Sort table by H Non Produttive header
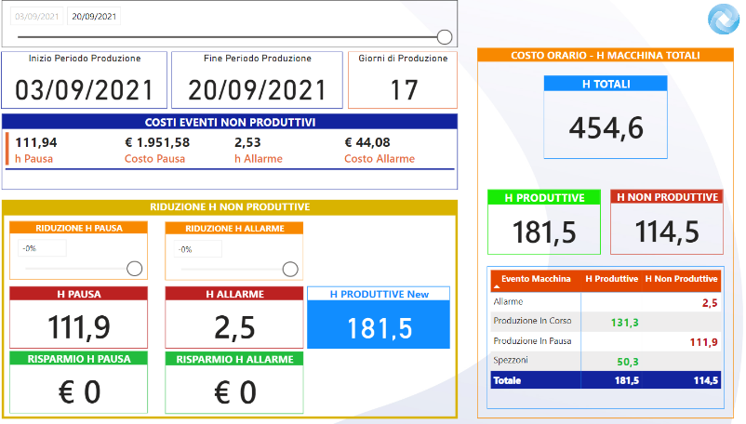 682,279
